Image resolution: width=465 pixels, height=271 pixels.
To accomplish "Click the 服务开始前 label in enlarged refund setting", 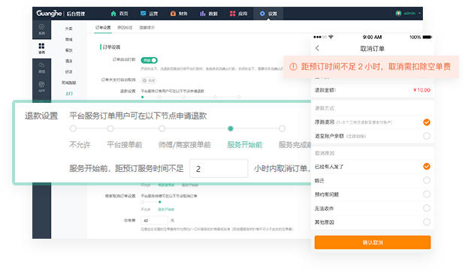I will [245, 145].
